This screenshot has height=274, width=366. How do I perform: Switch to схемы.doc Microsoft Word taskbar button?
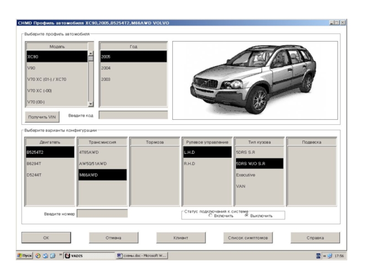(142, 256)
